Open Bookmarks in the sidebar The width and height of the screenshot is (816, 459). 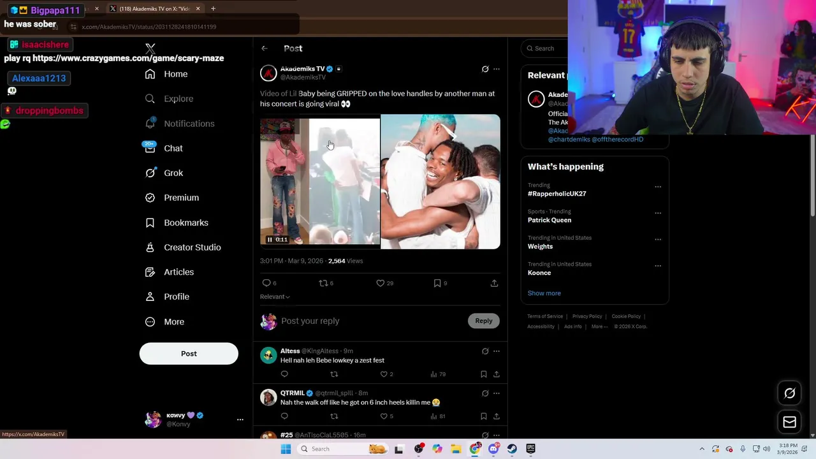(177, 222)
